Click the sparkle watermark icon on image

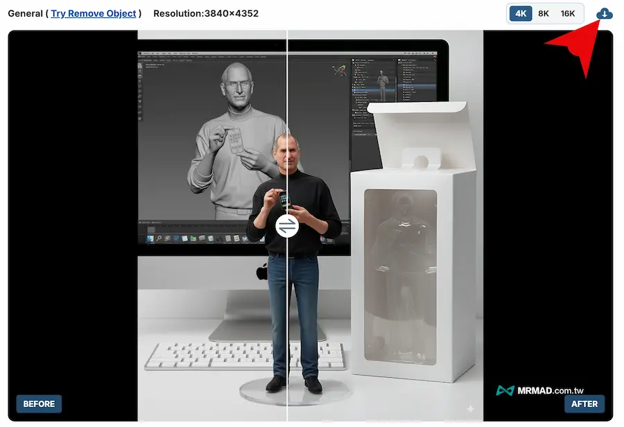pos(471,409)
